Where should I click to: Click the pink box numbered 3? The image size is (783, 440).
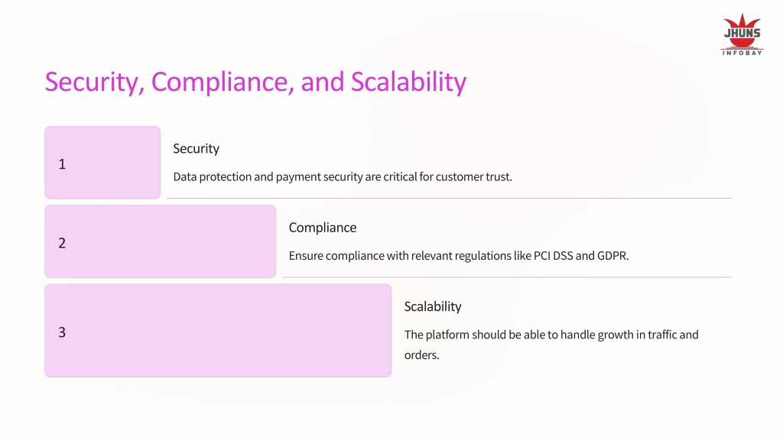pyautogui.click(x=218, y=330)
